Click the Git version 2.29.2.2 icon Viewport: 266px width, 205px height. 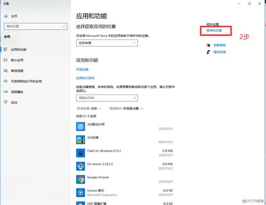click(x=80, y=166)
